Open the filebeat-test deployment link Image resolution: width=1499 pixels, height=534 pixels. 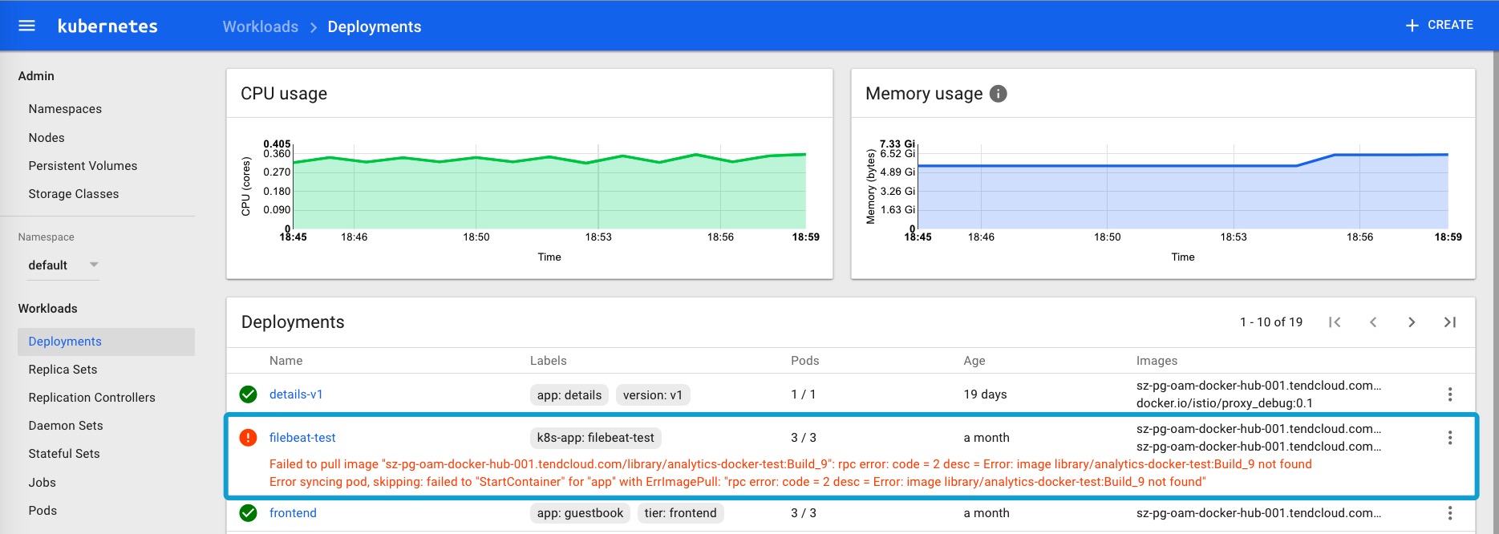point(302,438)
